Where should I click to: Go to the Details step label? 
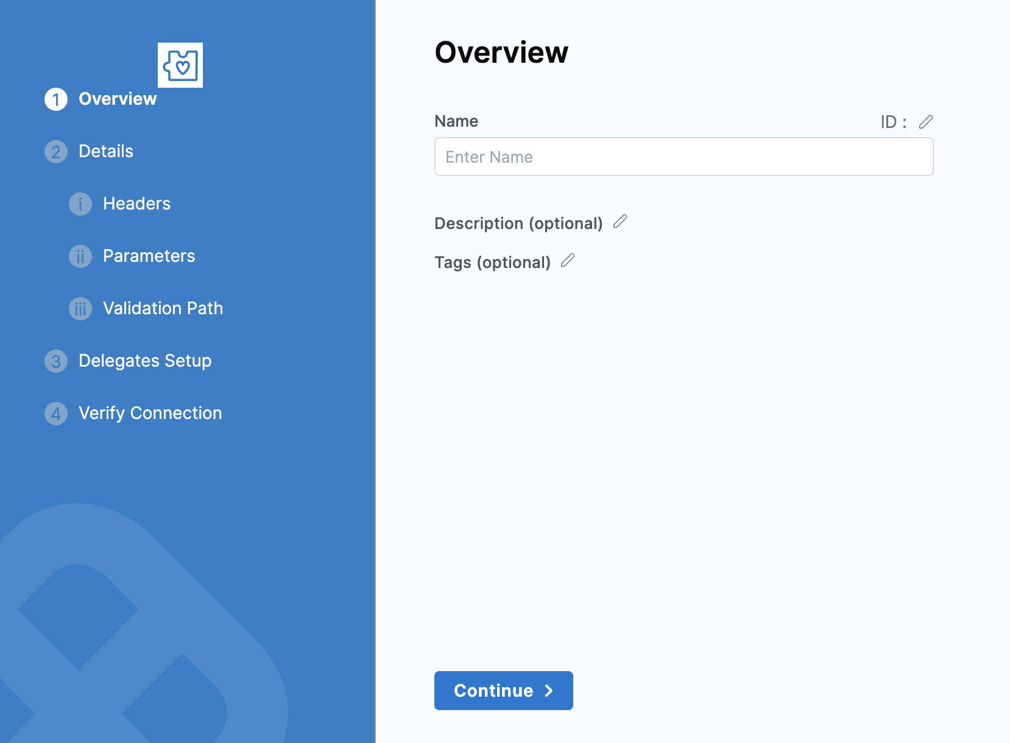pos(106,151)
